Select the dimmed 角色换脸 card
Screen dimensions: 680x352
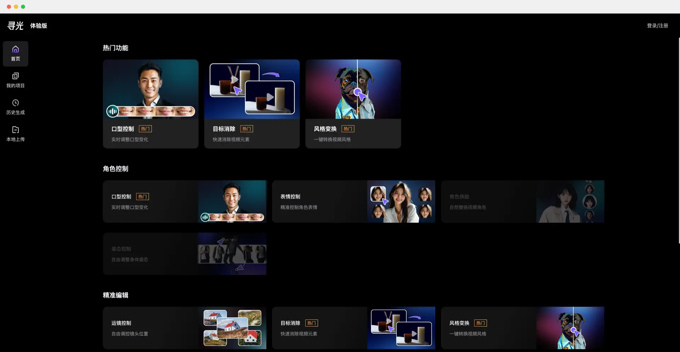(523, 201)
